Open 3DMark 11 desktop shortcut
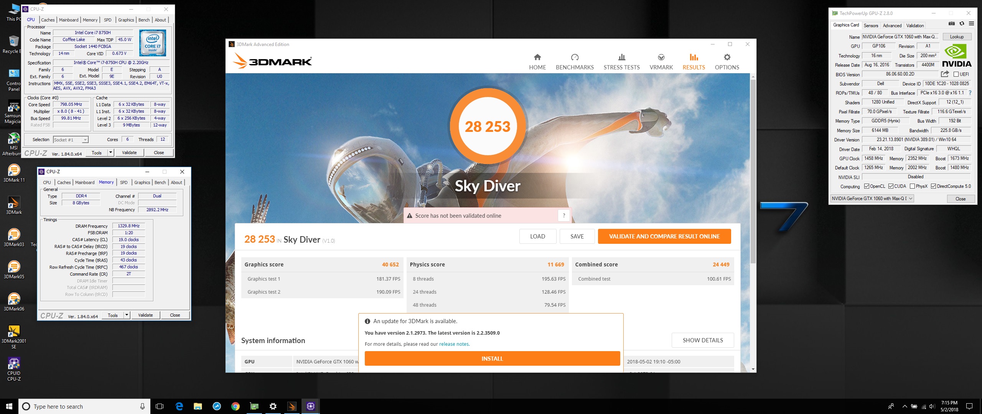Screen dimensions: 982x414 [x=14, y=173]
